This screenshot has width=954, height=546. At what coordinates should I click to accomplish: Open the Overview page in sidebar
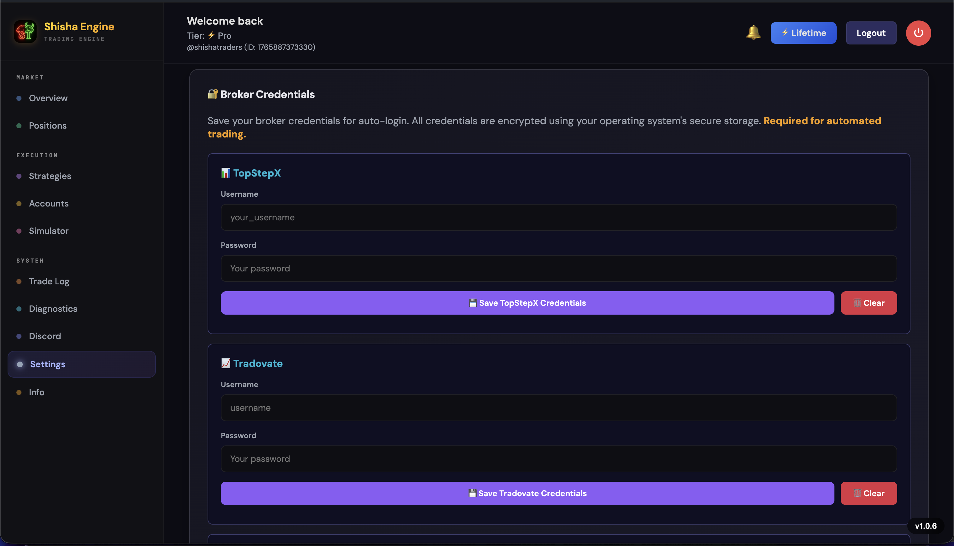tap(48, 98)
